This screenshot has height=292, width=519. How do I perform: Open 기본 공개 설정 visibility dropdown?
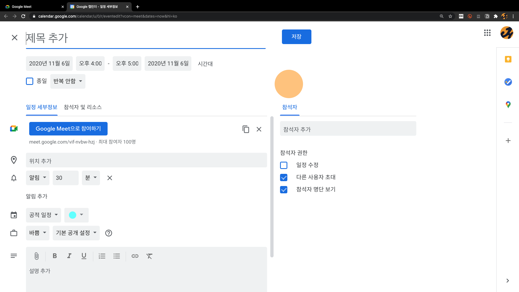(x=76, y=233)
